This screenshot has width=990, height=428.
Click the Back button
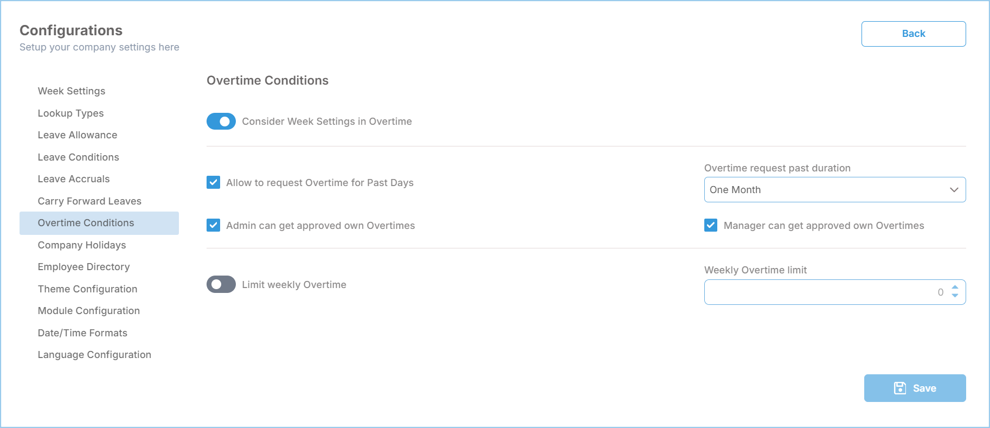click(913, 34)
